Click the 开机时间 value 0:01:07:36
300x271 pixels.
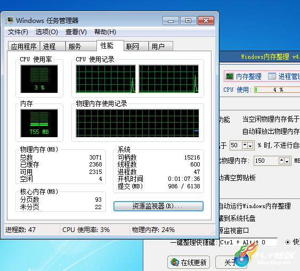point(184,179)
